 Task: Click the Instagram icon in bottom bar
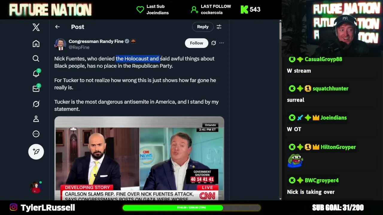pyautogui.click(x=13, y=207)
